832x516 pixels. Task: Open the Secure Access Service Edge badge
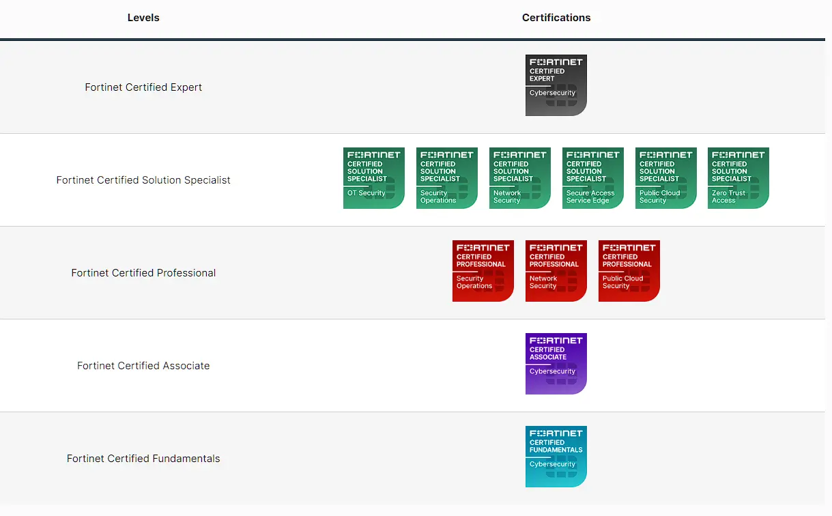(x=593, y=178)
